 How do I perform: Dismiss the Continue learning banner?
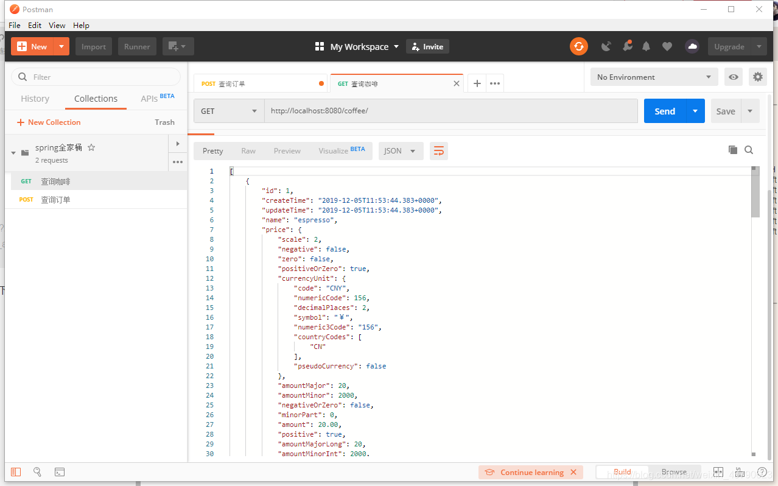click(x=573, y=472)
